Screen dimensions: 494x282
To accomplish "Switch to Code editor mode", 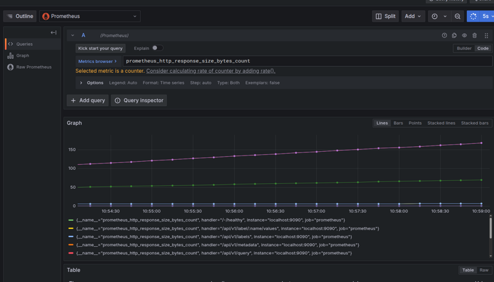I will tap(483, 48).
